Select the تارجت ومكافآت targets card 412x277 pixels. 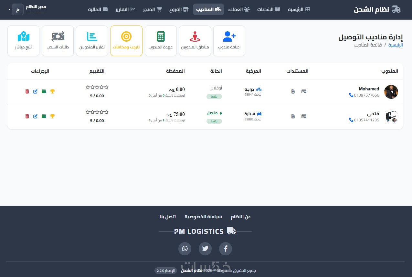tap(126, 41)
